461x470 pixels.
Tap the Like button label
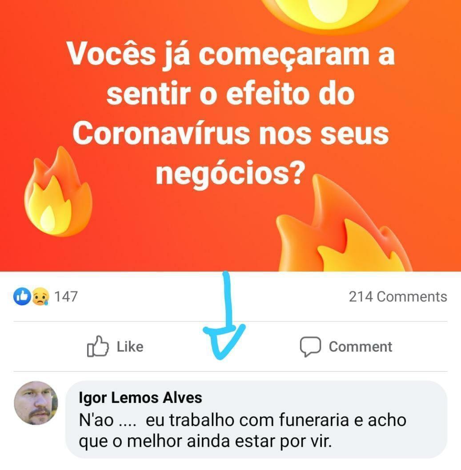[130, 347]
